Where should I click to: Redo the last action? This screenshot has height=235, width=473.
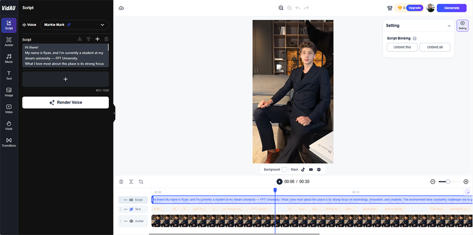coord(306,8)
